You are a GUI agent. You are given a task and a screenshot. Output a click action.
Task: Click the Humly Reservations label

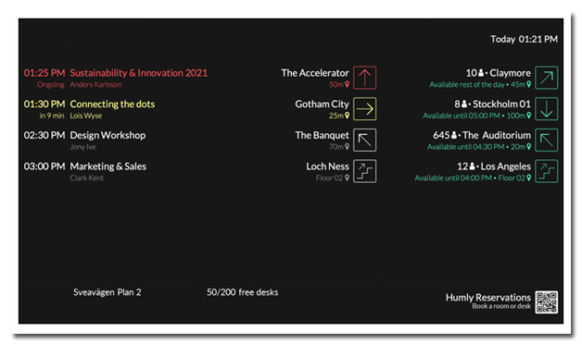click(x=488, y=298)
